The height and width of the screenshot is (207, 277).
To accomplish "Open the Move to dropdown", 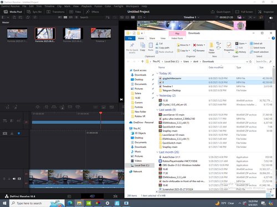I will pyautogui.click(x=183, y=45).
